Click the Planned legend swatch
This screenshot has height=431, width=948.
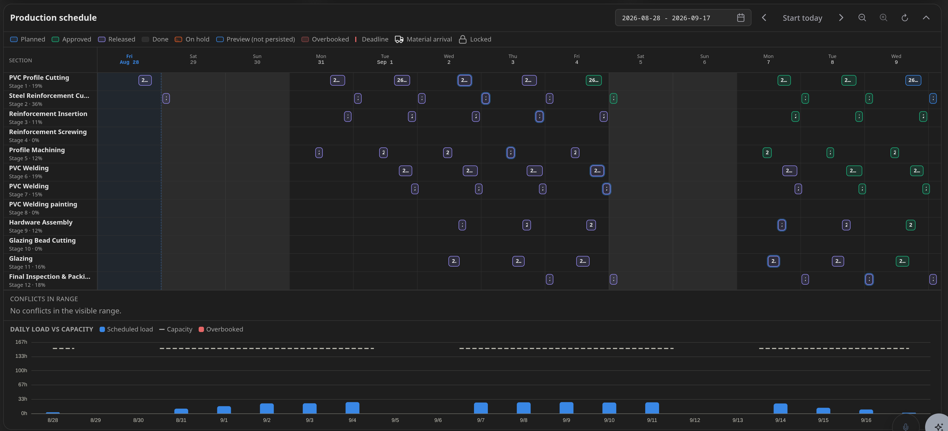(14, 39)
